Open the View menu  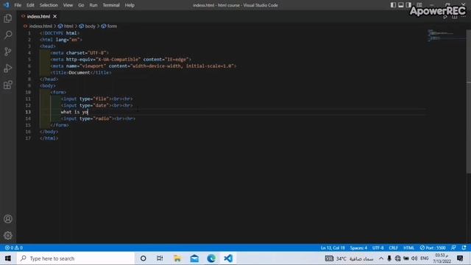pyautogui.click(x=68, y=5)
